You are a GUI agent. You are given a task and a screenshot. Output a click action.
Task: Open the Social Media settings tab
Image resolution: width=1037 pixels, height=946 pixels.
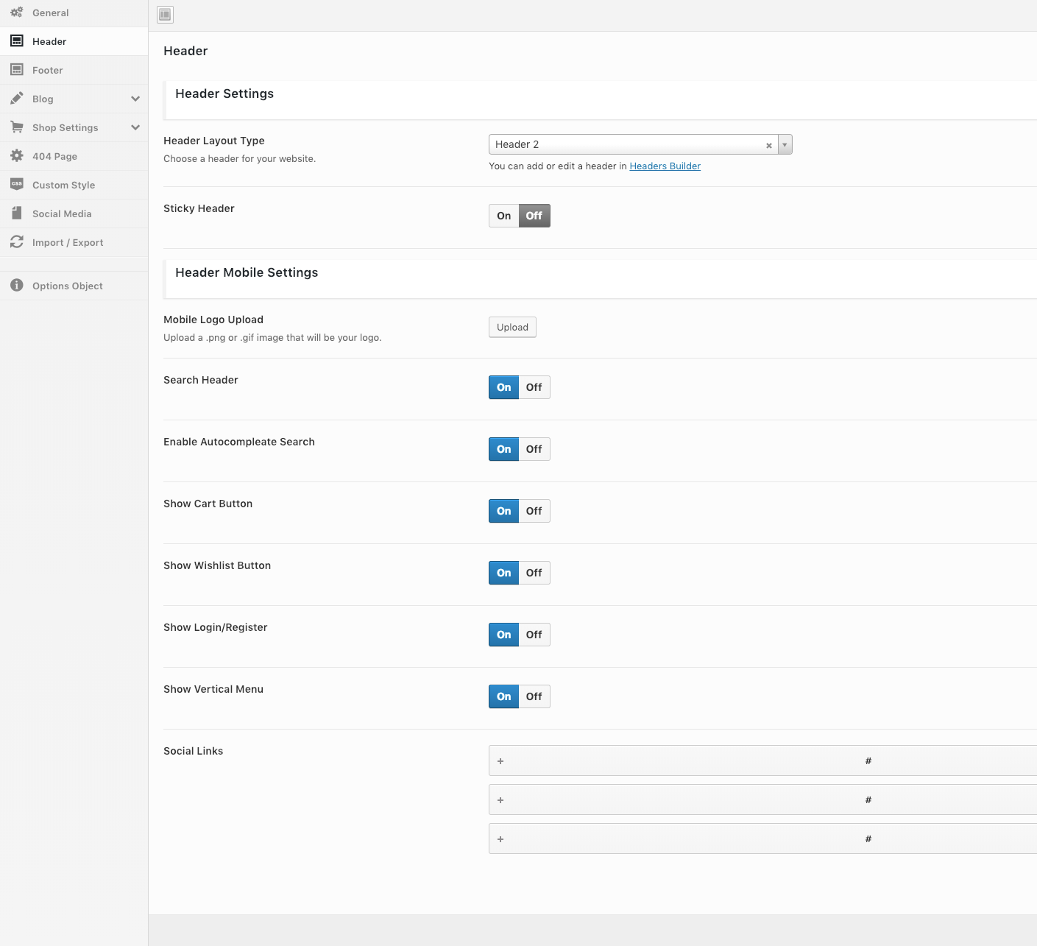(62, 213)
